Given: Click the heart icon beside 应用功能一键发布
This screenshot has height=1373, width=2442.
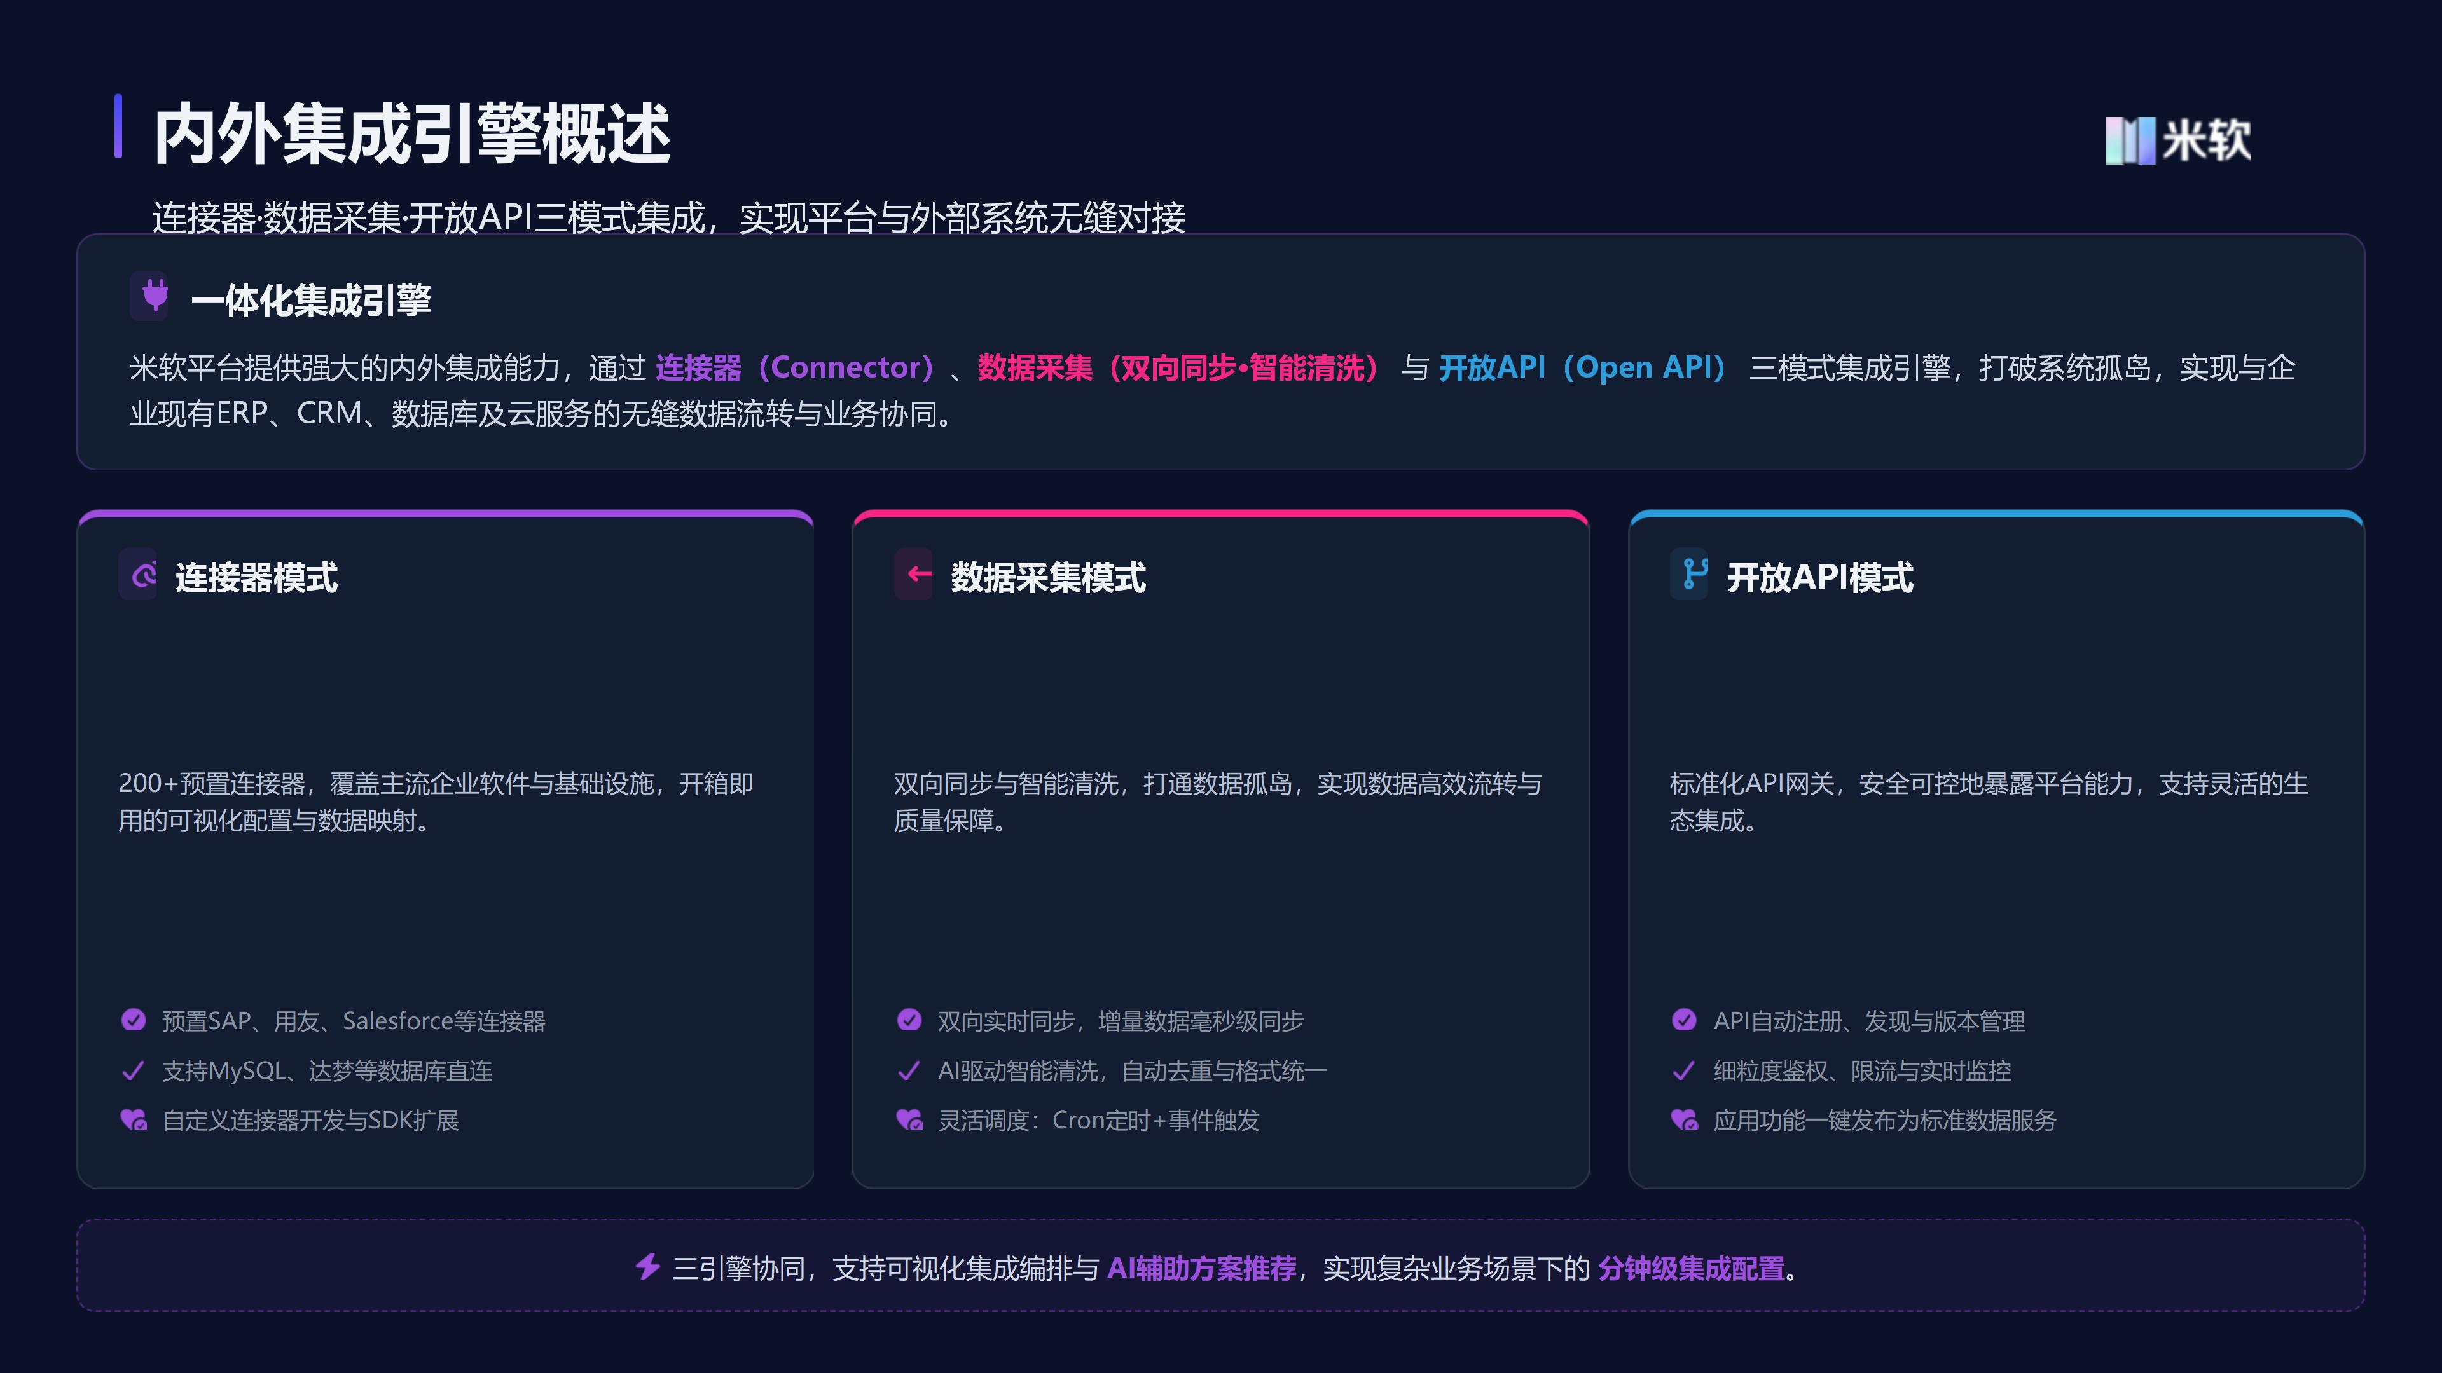Looking at the screenshot, I should 1685,1119.
